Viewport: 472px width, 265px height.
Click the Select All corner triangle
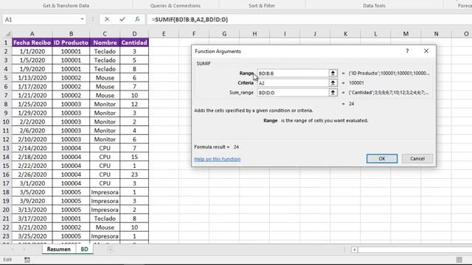tap(8, 34)
